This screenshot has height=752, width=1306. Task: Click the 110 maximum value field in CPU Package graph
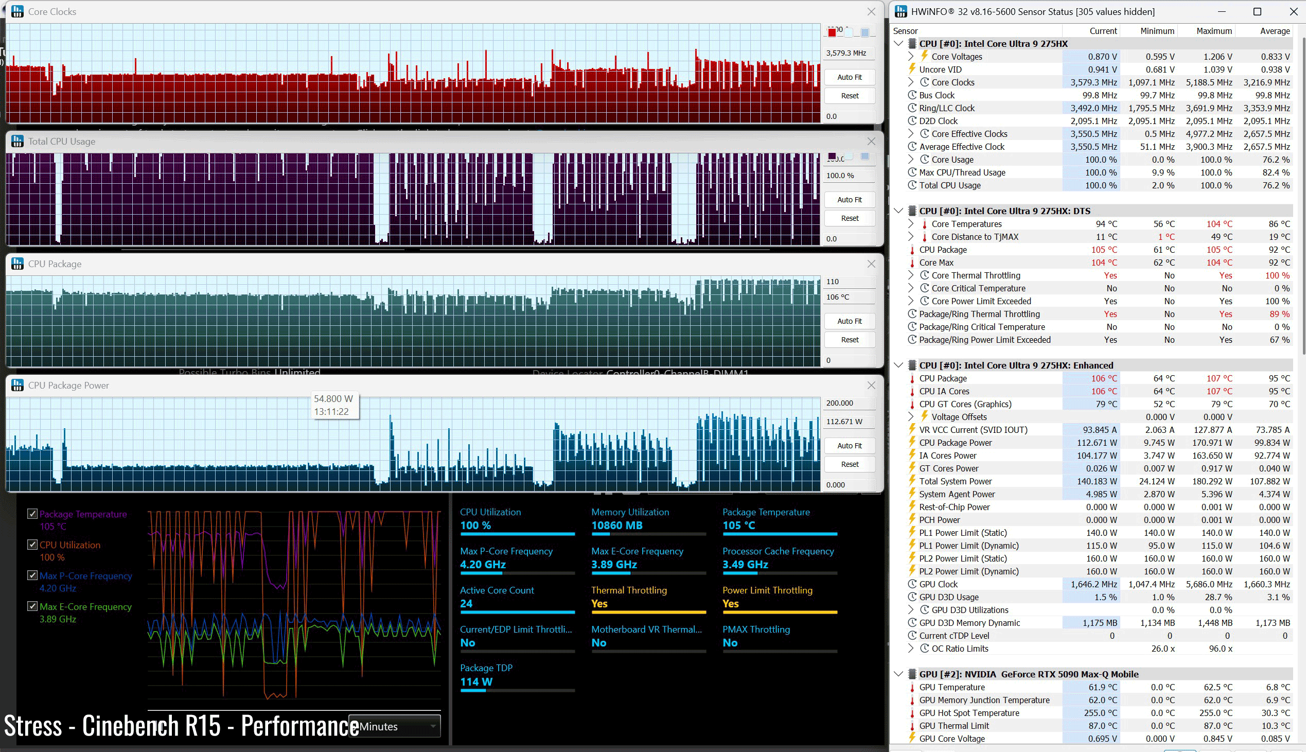(x=849, y=282)
